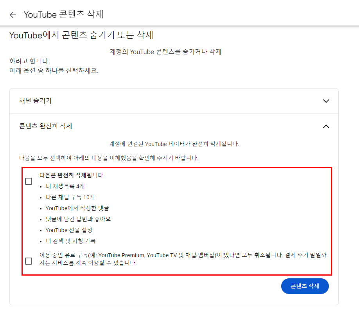Screen dimensions: 359x312
Task: Expand the 채널 숨기기 chevron down arrow
Action: 326,101
